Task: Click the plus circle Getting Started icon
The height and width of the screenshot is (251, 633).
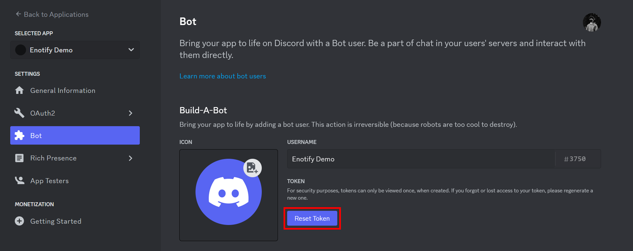Action: [x=19, y=221]
